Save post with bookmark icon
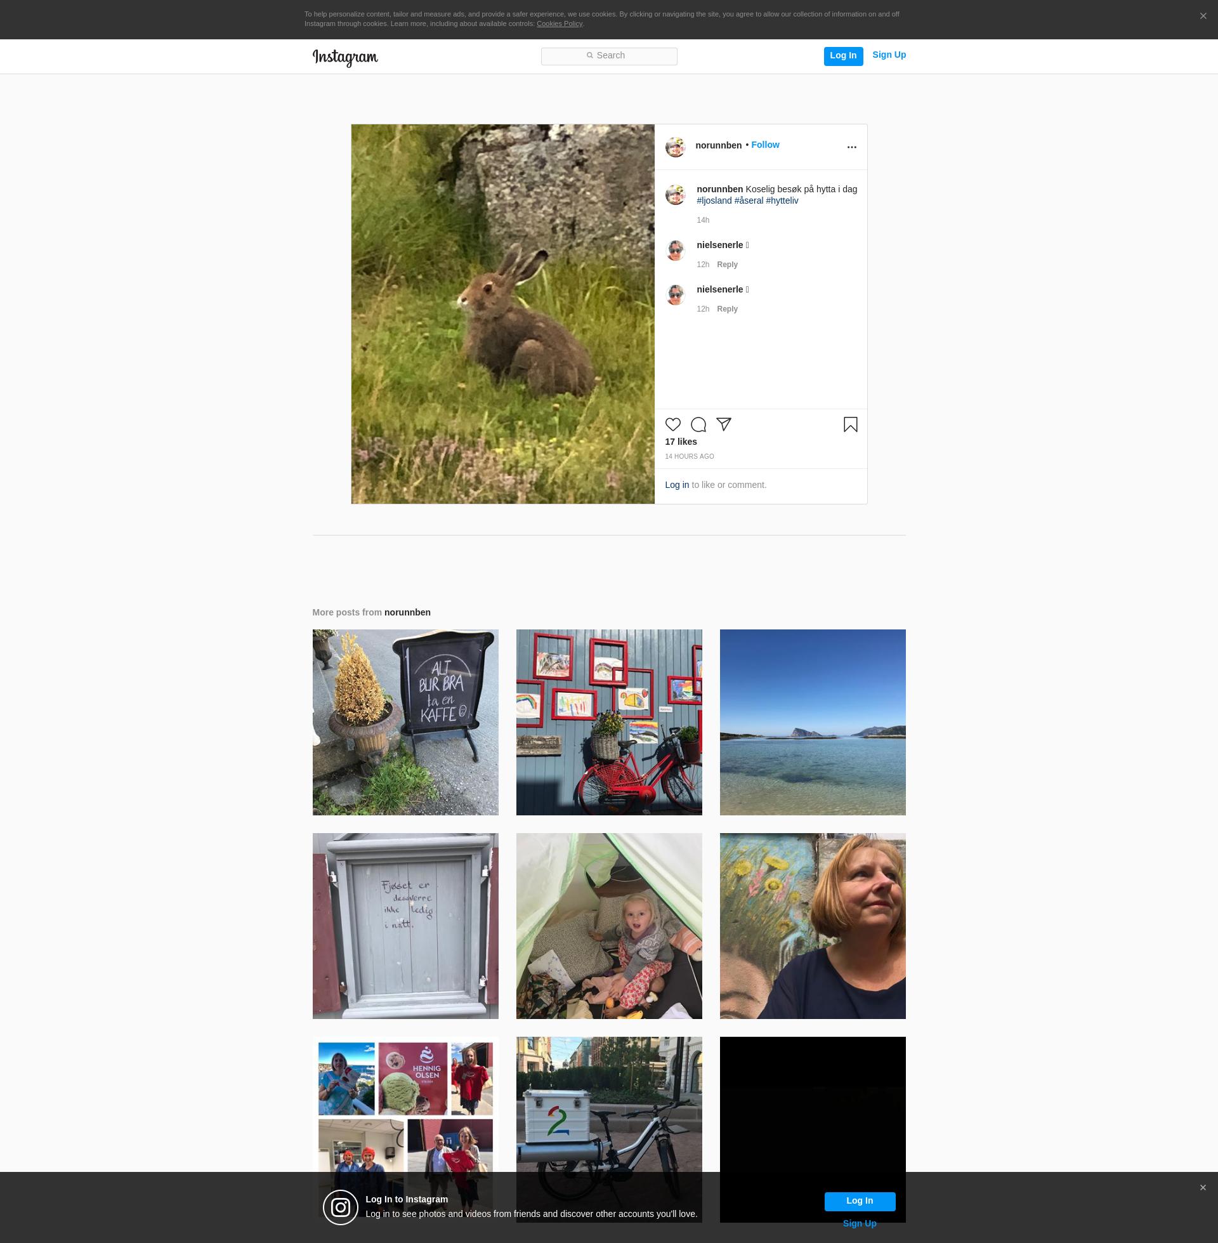This screenshot has width=1218, height=1243. coord(850,424)
